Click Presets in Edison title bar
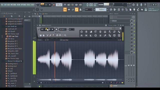Image resolution: width=160 pixels, height=90 pixels. pyautogui.click(x=110, y=25)
